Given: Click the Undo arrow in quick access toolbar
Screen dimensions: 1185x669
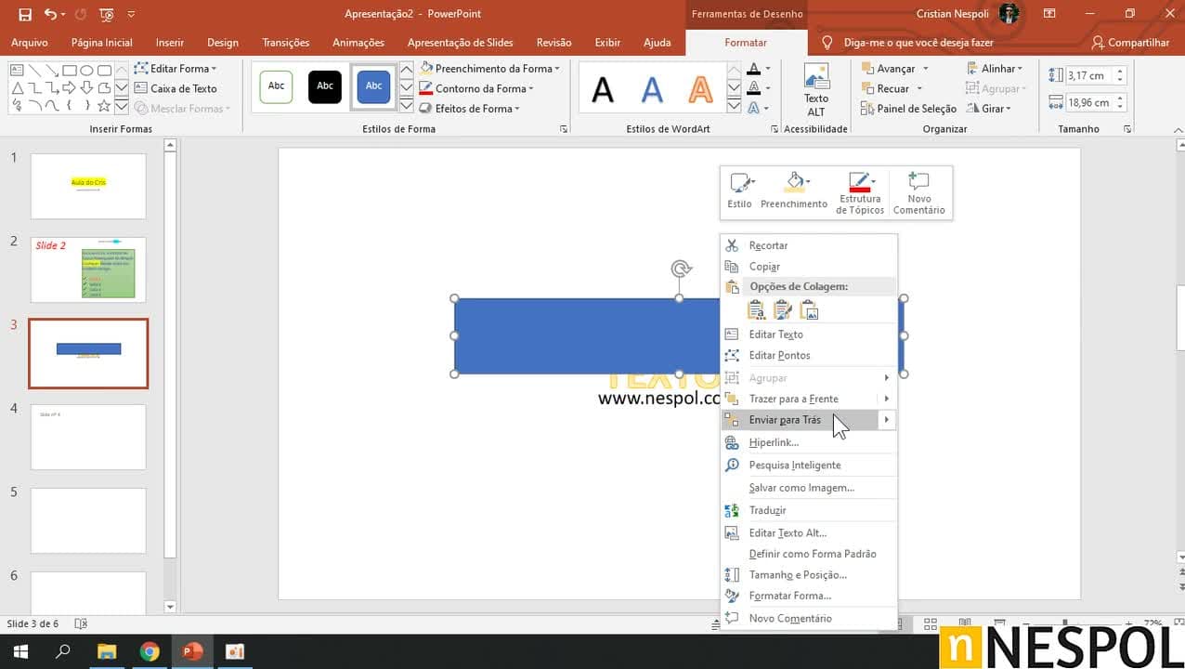Looking at the screenshot, I should click(50, 14).
